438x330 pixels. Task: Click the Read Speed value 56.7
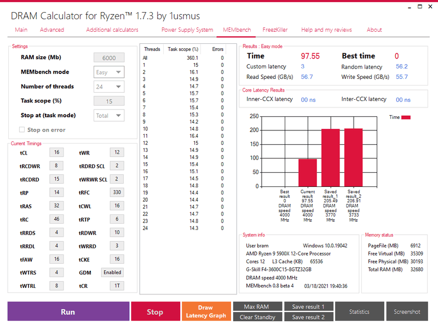tap(307, 77)
